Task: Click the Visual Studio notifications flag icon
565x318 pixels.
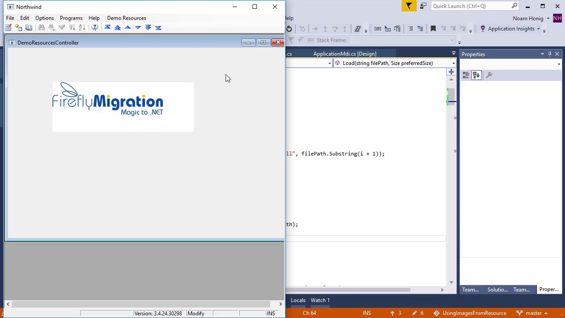Action: [409, 6]
